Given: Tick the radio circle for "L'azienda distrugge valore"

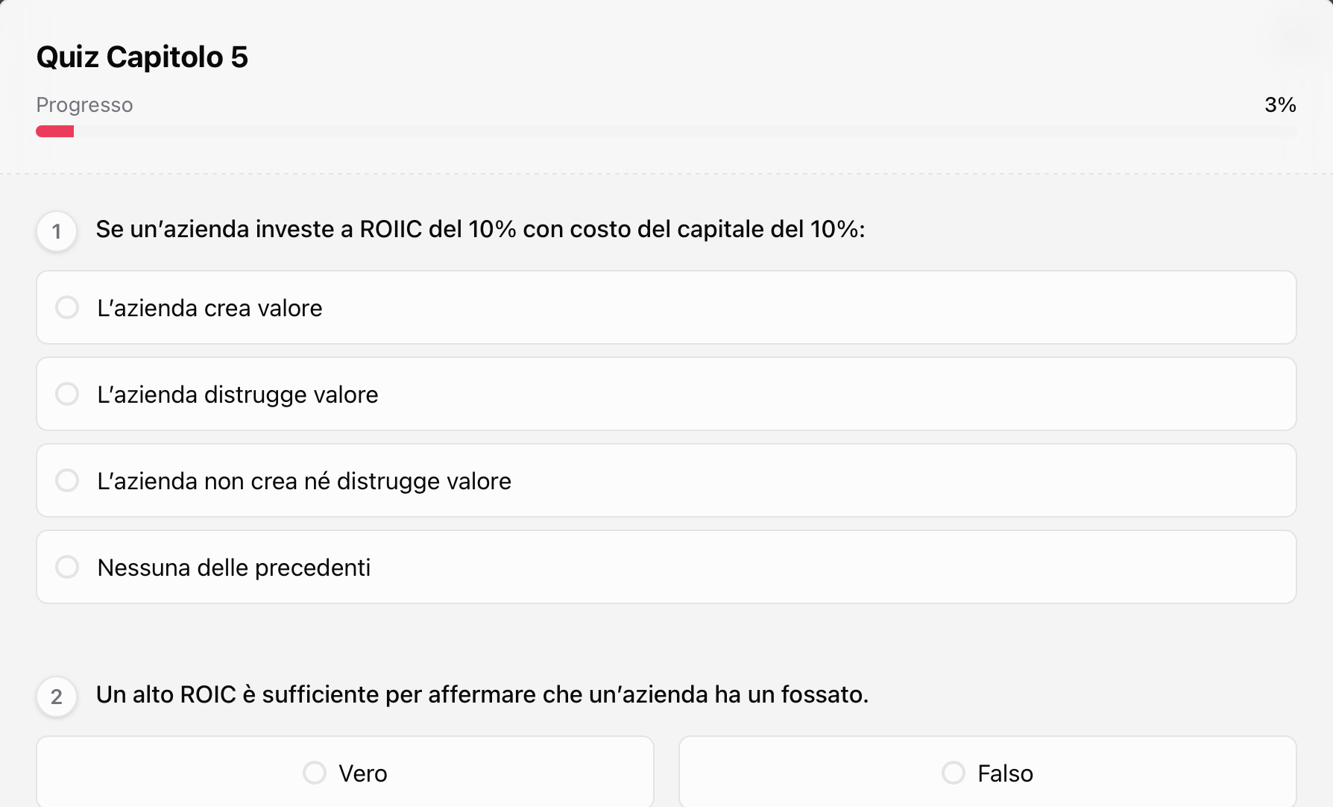Looking at the screenshot, I should (67, 394).
